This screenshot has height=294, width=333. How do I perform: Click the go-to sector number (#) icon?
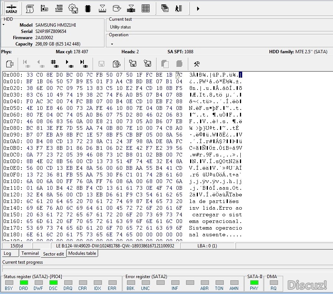pos(55,64)
